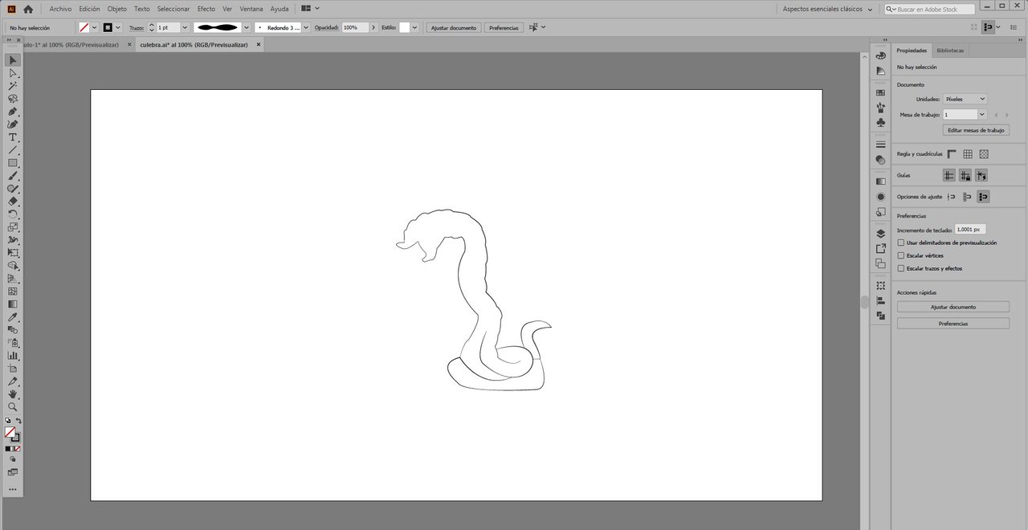This screenshot has height=530, width=1028.
Task: Open Aspectos esenciales clásicos workspace switcher
Action: click(x=828, y=9)
